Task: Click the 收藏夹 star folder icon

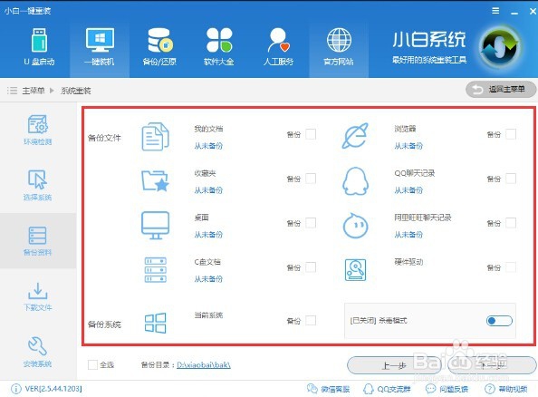Action: click(156, 181)
